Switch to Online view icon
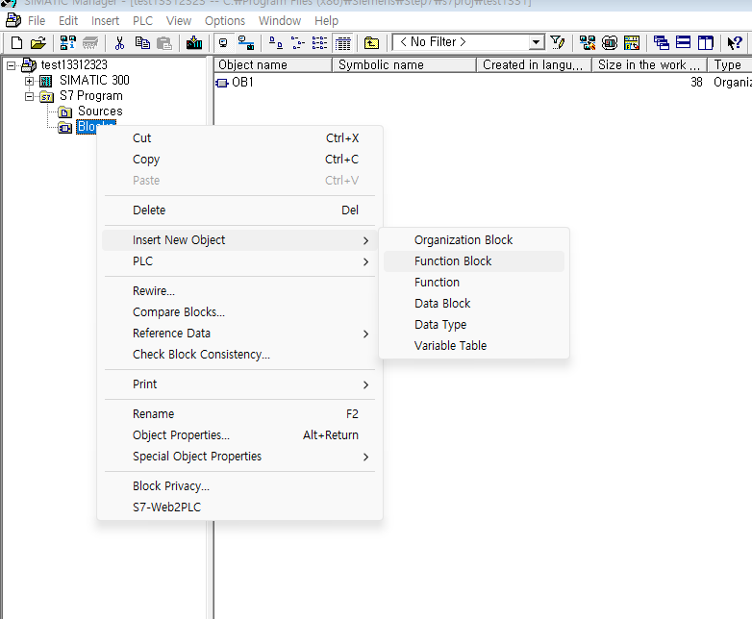Screen dimensions: 752x619 click(x=246, y=42)
